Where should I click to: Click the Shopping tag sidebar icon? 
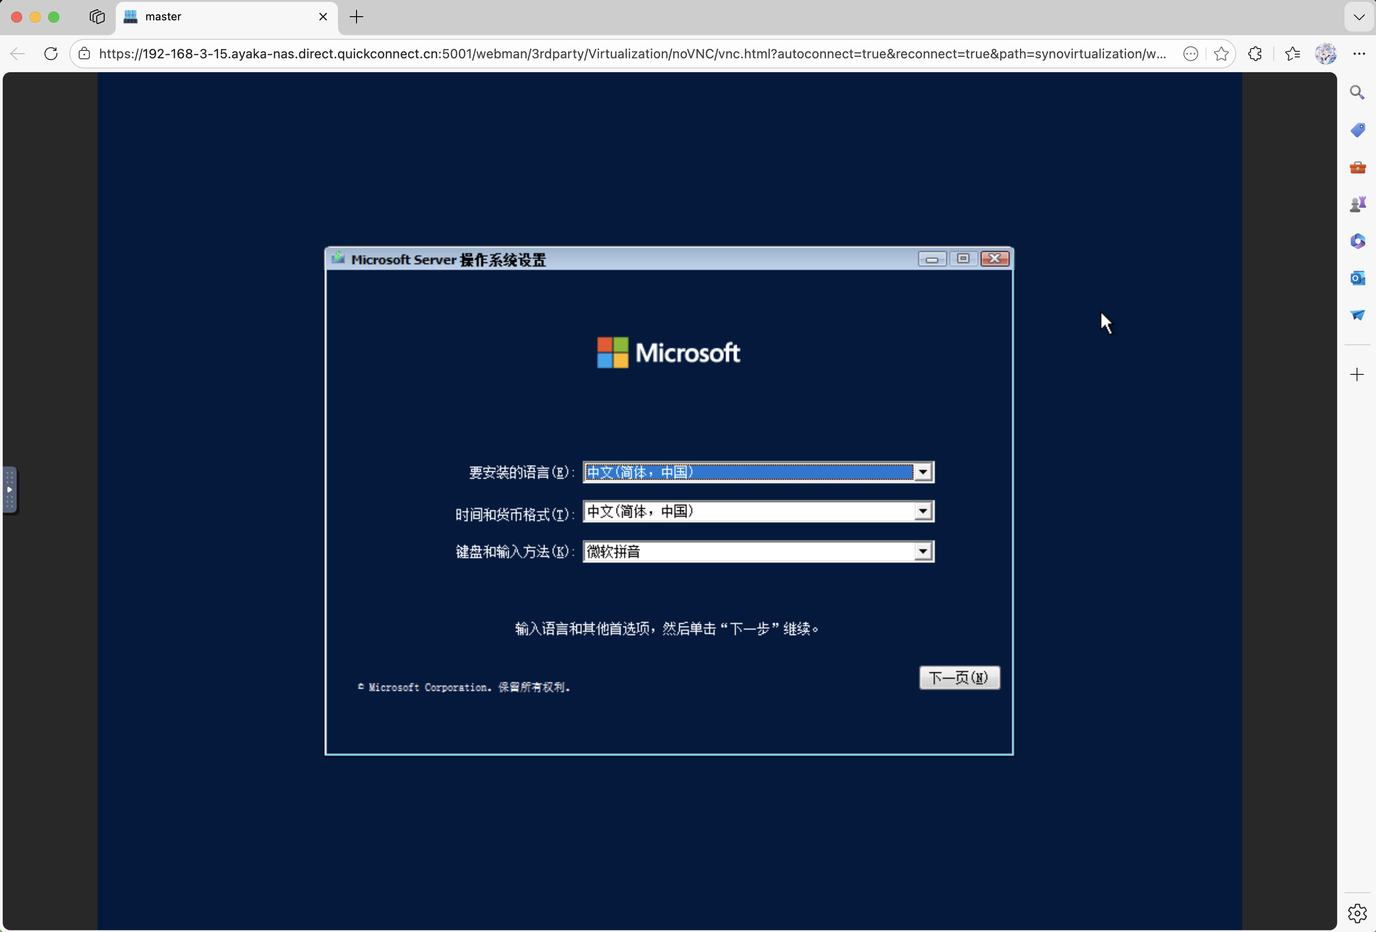pos(1357,130)
